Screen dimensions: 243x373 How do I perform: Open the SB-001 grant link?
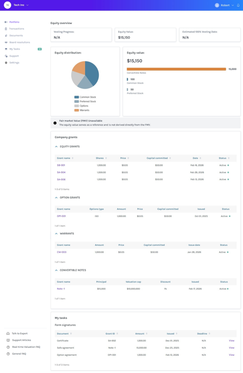[61, 165]
